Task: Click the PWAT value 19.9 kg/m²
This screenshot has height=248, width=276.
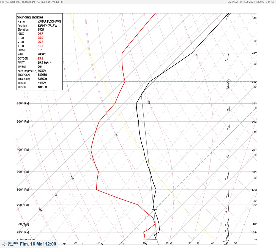Action: (45, 63)
